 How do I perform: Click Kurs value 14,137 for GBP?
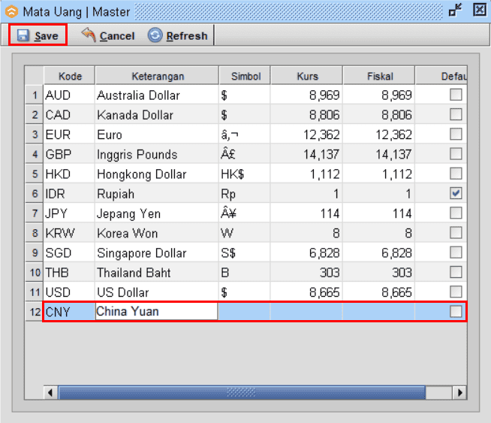(306, 154)
